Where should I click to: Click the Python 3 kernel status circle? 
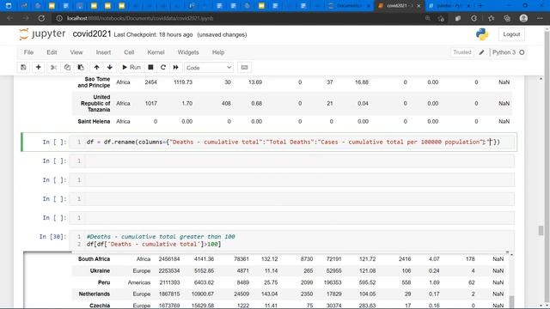pos(522,52)
